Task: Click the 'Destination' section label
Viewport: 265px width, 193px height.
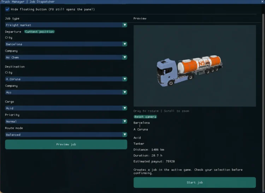Action: (15, 66)
